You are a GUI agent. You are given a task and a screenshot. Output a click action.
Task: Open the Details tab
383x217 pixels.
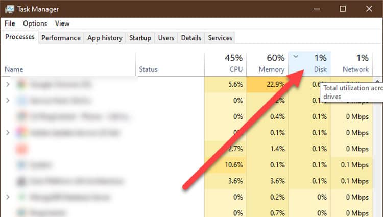(191, 38)
